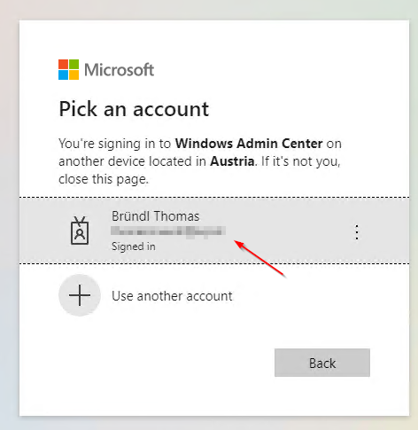The height and width of the screenshot is (430, 418).
Task: Select the Bründl Thomas account name
Action: tap(156, 216)
